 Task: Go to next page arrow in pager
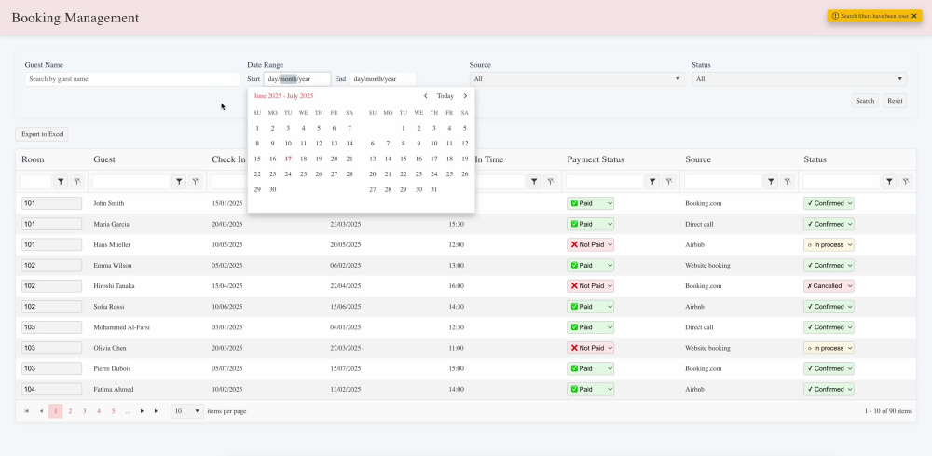tap(142, 411)
